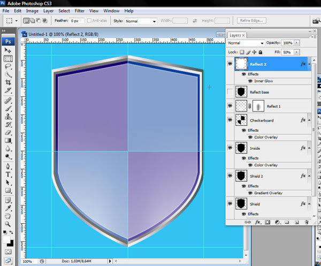Open the Fill slider arrow
This screenshot has width=321, height=266.
(296, 52)
